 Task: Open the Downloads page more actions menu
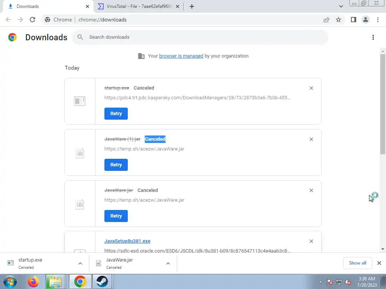coord(373,37)
